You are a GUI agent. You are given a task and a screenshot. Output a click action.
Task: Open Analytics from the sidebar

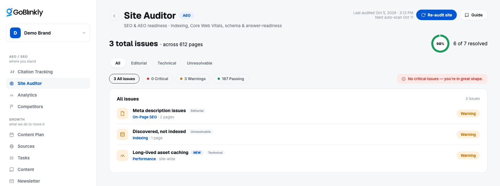click(48, 95)
